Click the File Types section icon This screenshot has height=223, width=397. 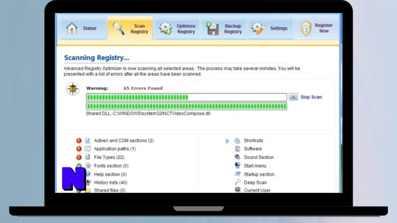click(x=88, y=157)
